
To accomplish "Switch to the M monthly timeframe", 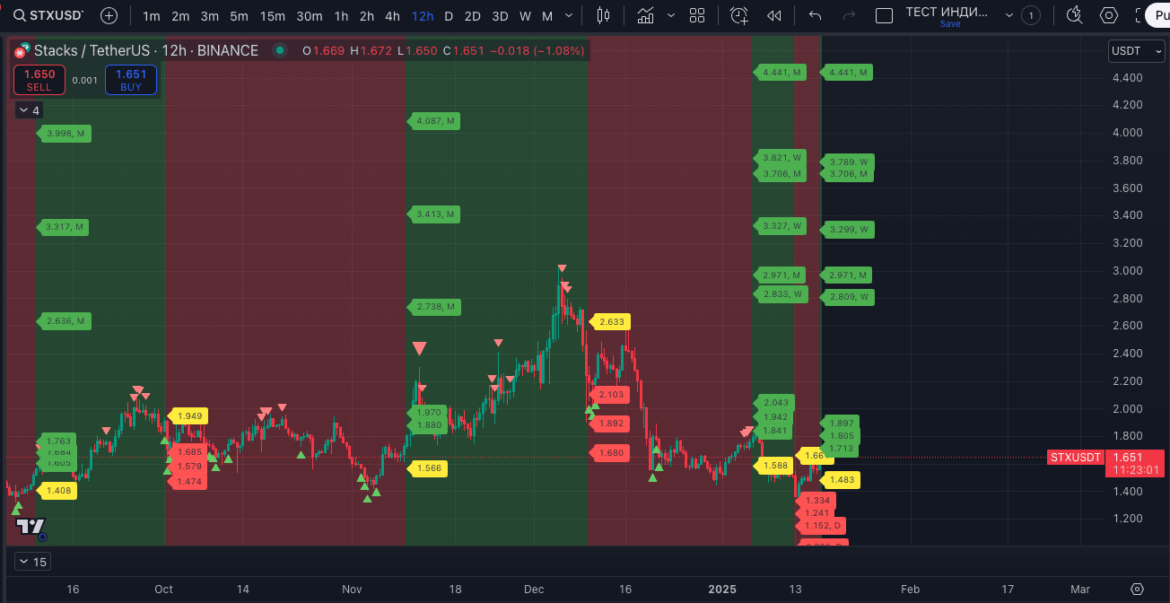I will (547, 15).
